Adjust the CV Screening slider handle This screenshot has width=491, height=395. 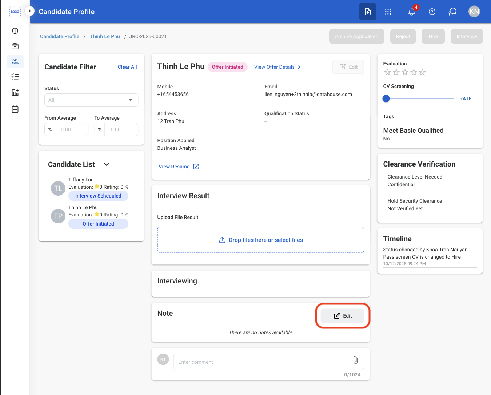click(386, 99)
